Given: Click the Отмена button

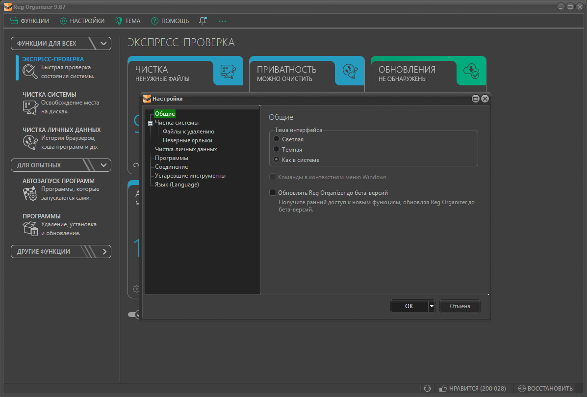Looking at the screenshot, I should click(x=459, y=306).
